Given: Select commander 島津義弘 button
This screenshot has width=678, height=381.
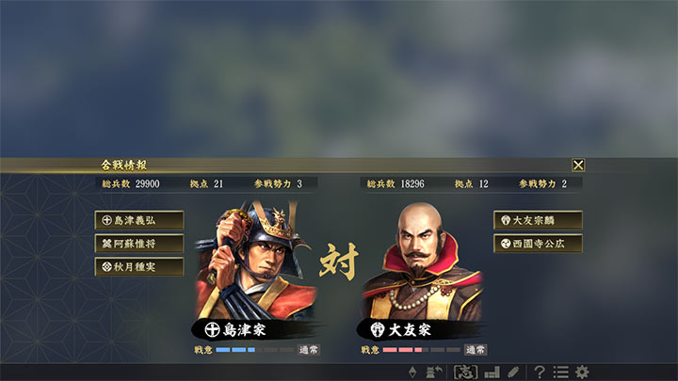Looking at the screenshot, I should point(139,220).
